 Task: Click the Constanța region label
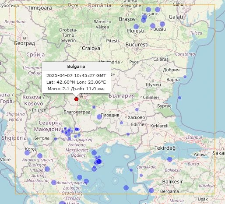185,54
